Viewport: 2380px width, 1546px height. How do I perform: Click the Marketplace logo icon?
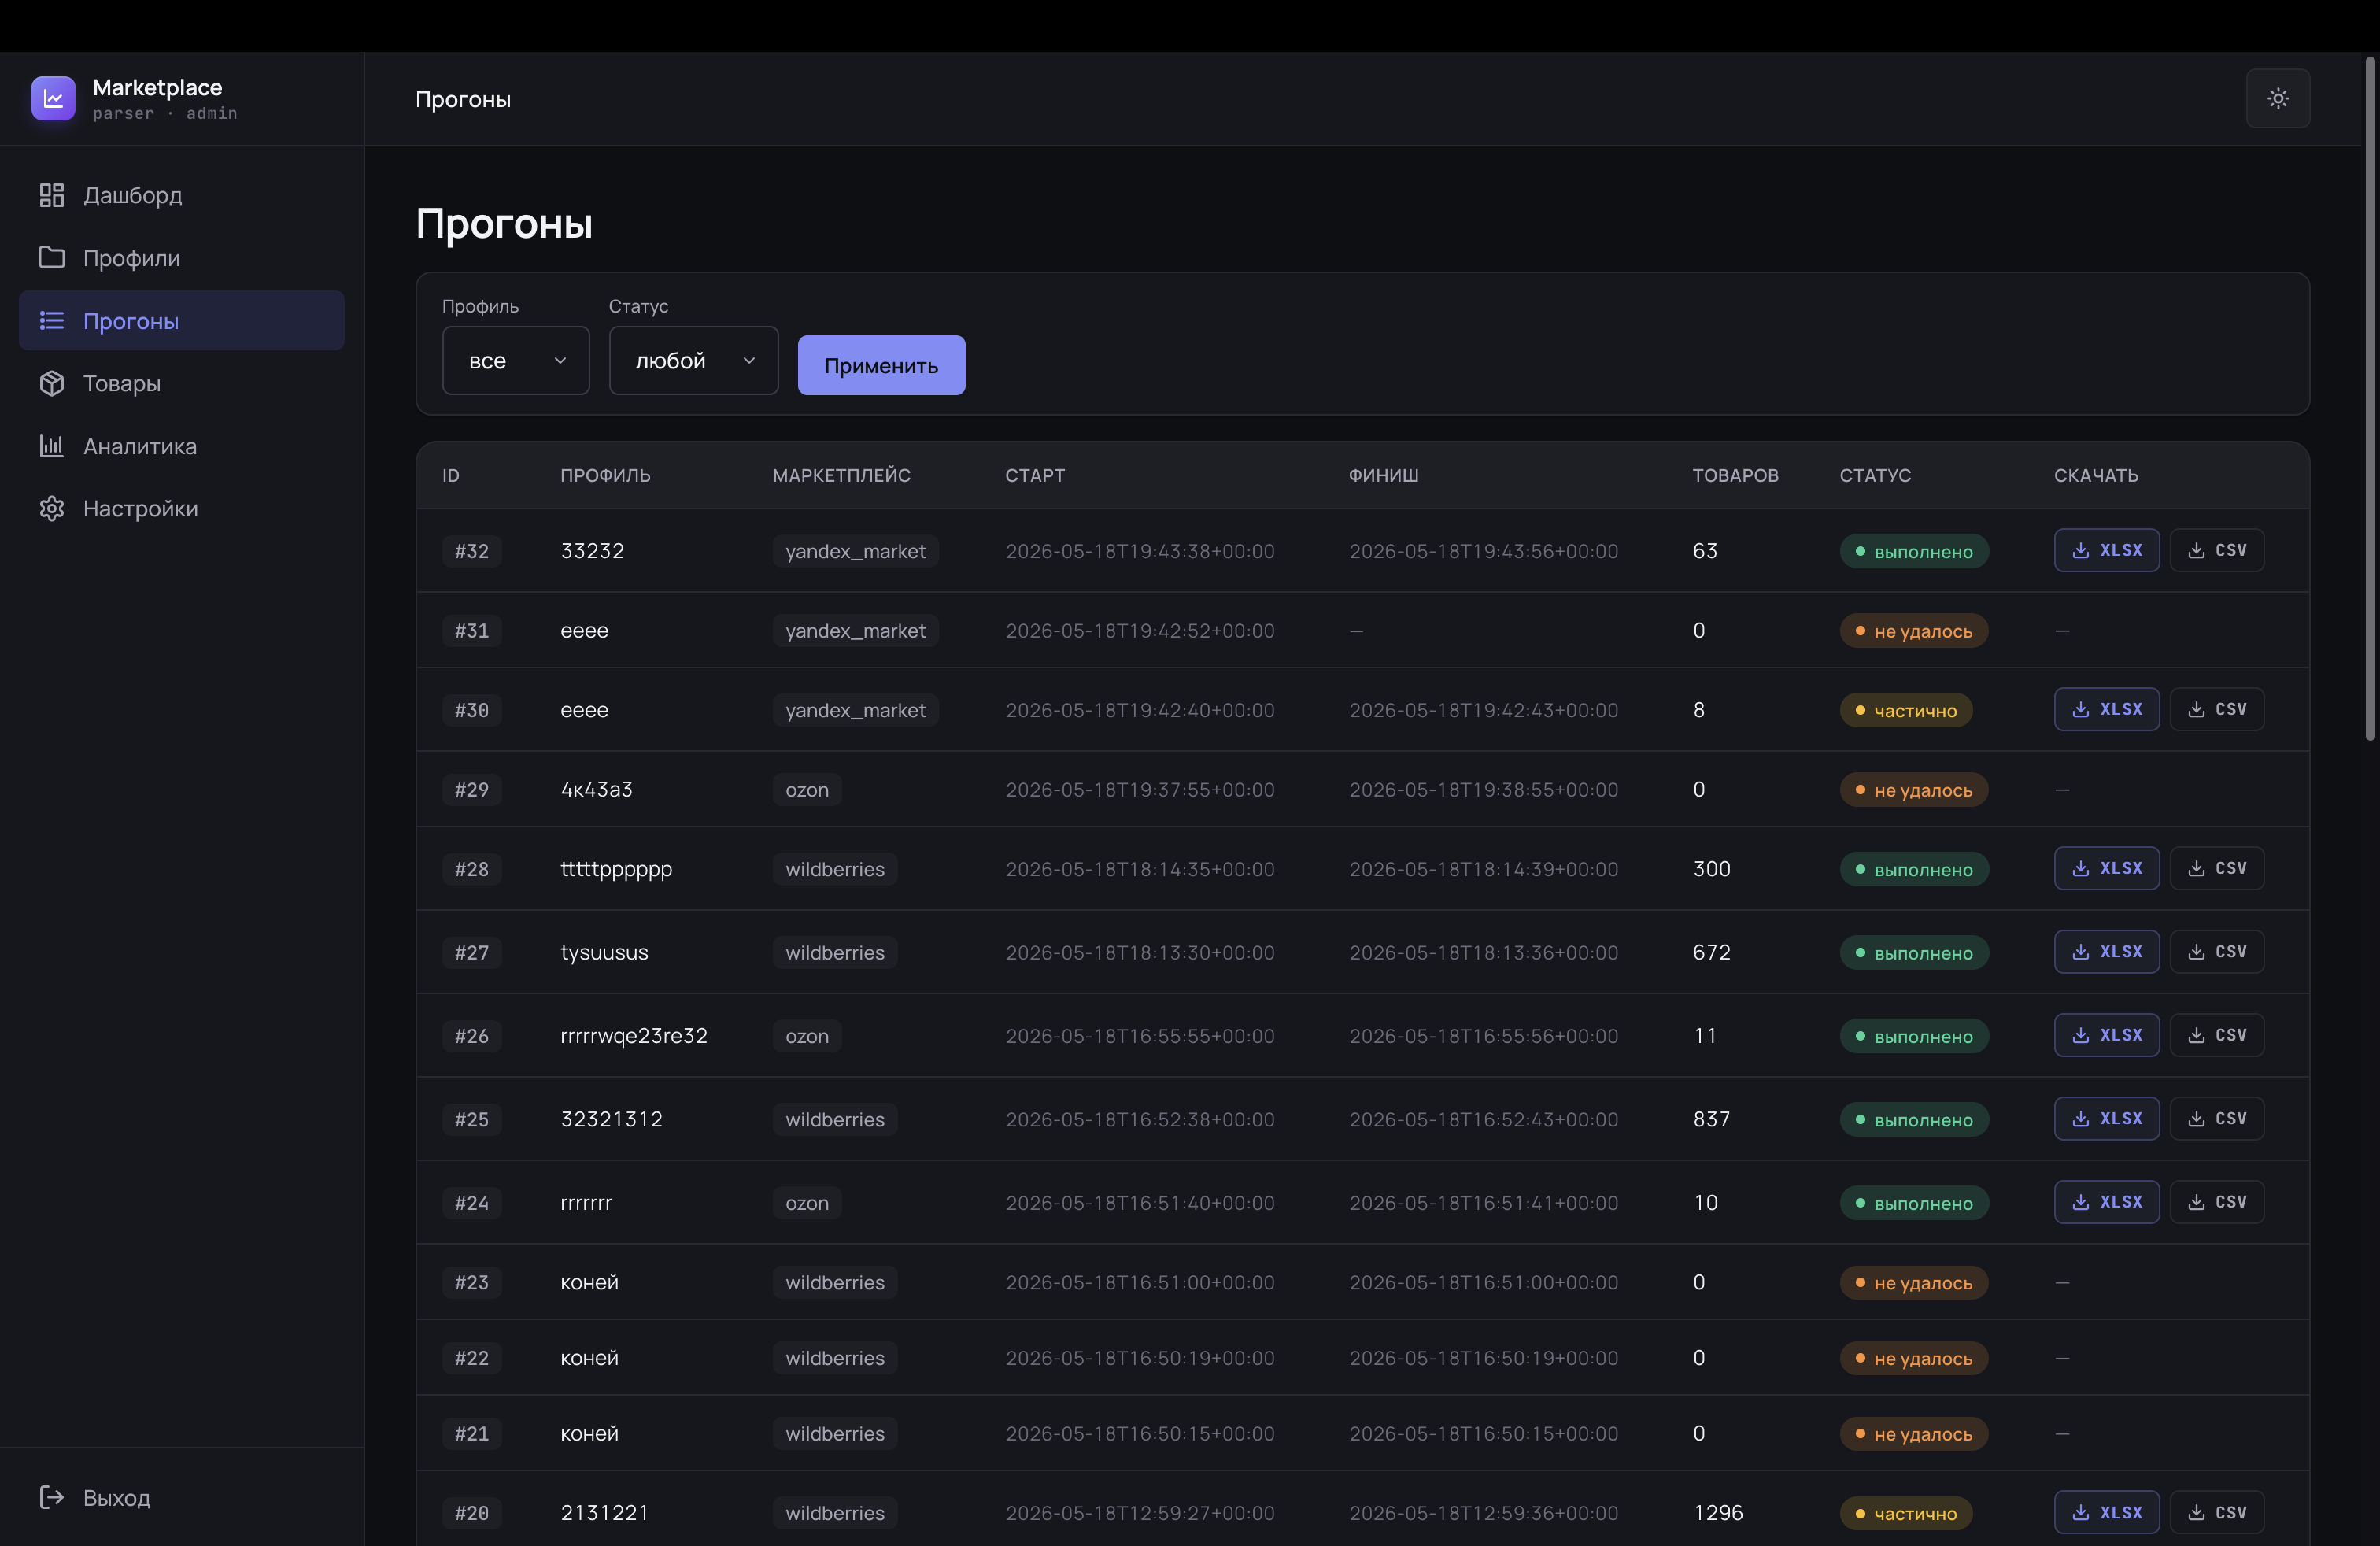pos(53,98)
